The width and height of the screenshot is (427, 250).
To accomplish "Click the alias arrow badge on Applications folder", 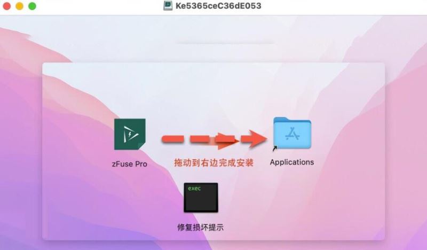I will (275, 149).
